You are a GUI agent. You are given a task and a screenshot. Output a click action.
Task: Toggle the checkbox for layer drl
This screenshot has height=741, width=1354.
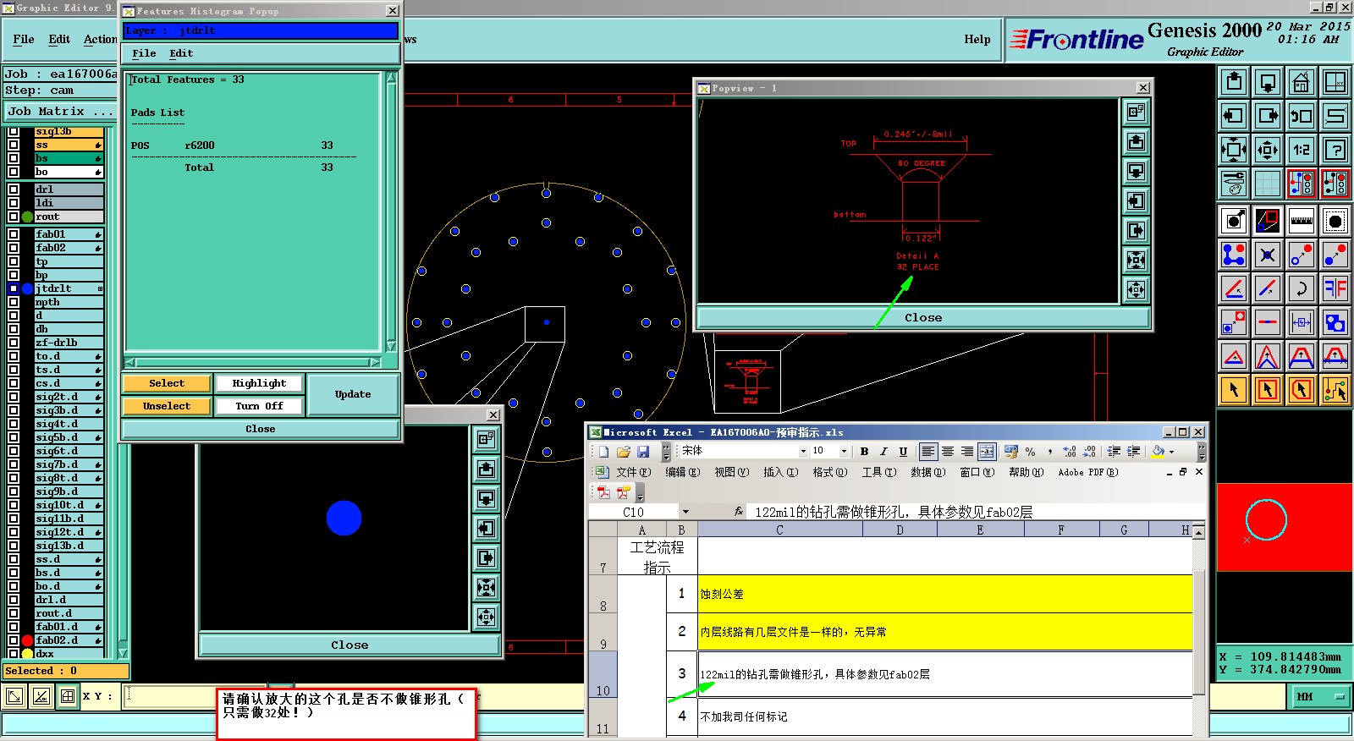(x=14, y=189)
